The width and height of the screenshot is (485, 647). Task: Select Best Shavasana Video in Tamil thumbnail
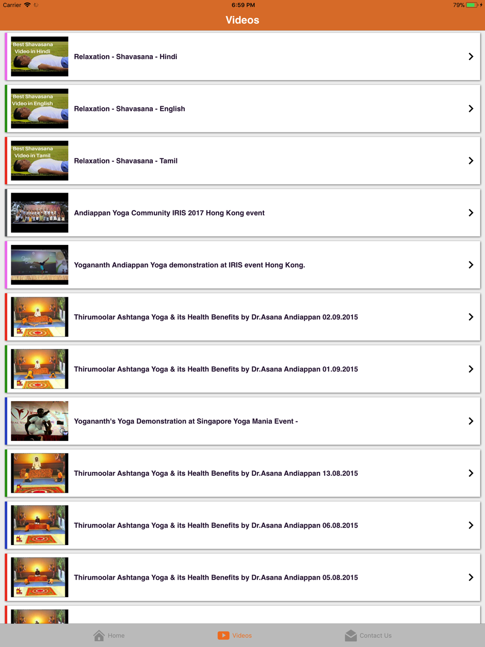coord(40,161)
